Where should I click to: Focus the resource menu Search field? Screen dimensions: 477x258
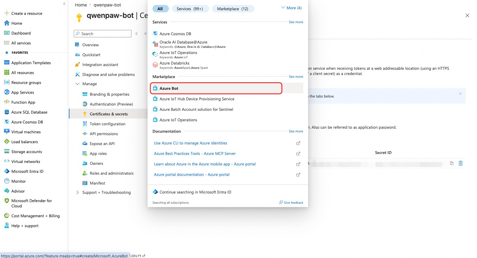pos(103,34)
